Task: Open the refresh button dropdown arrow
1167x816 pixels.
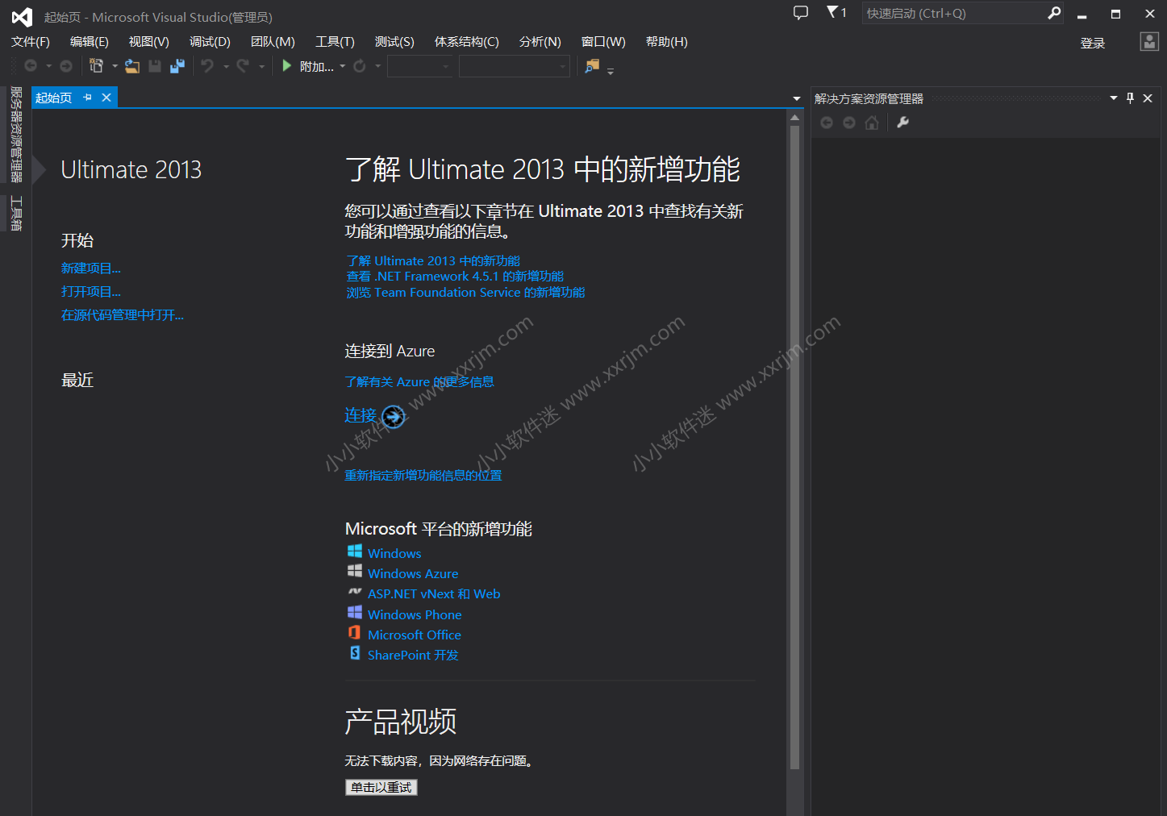Action: tap(377, 66)
